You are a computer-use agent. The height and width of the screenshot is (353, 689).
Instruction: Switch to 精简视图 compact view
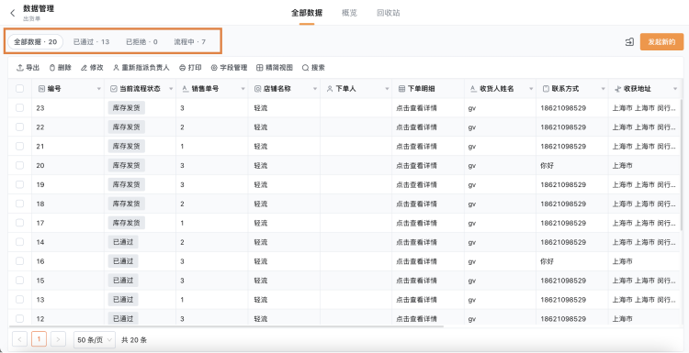(275, 68)
